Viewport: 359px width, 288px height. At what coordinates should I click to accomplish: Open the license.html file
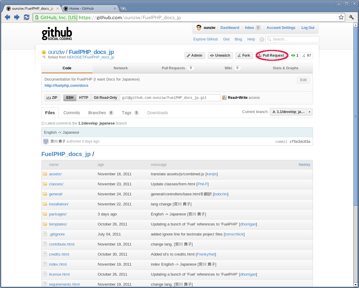pos(59,274)
